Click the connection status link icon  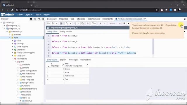click(48, 28)
